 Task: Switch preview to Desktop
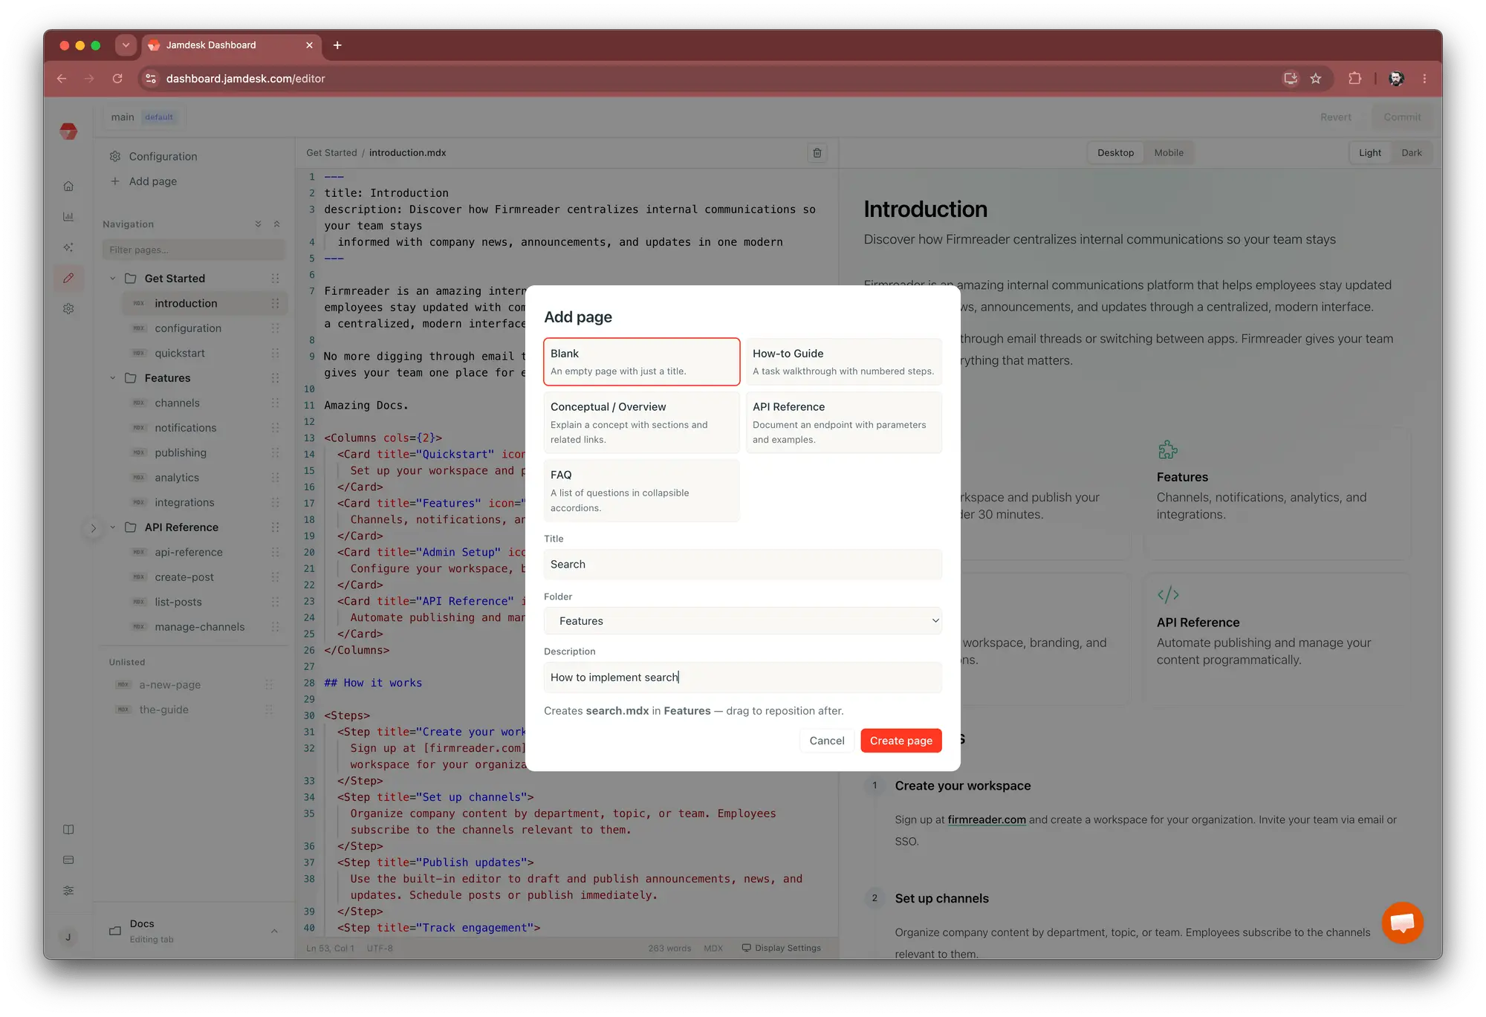[1115, 153]
